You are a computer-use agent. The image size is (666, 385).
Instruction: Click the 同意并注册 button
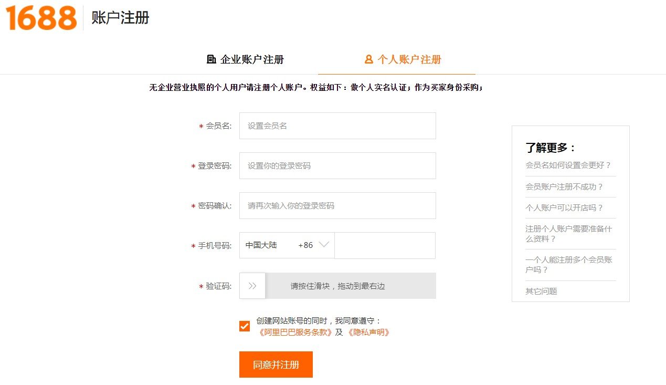point(276,364)
